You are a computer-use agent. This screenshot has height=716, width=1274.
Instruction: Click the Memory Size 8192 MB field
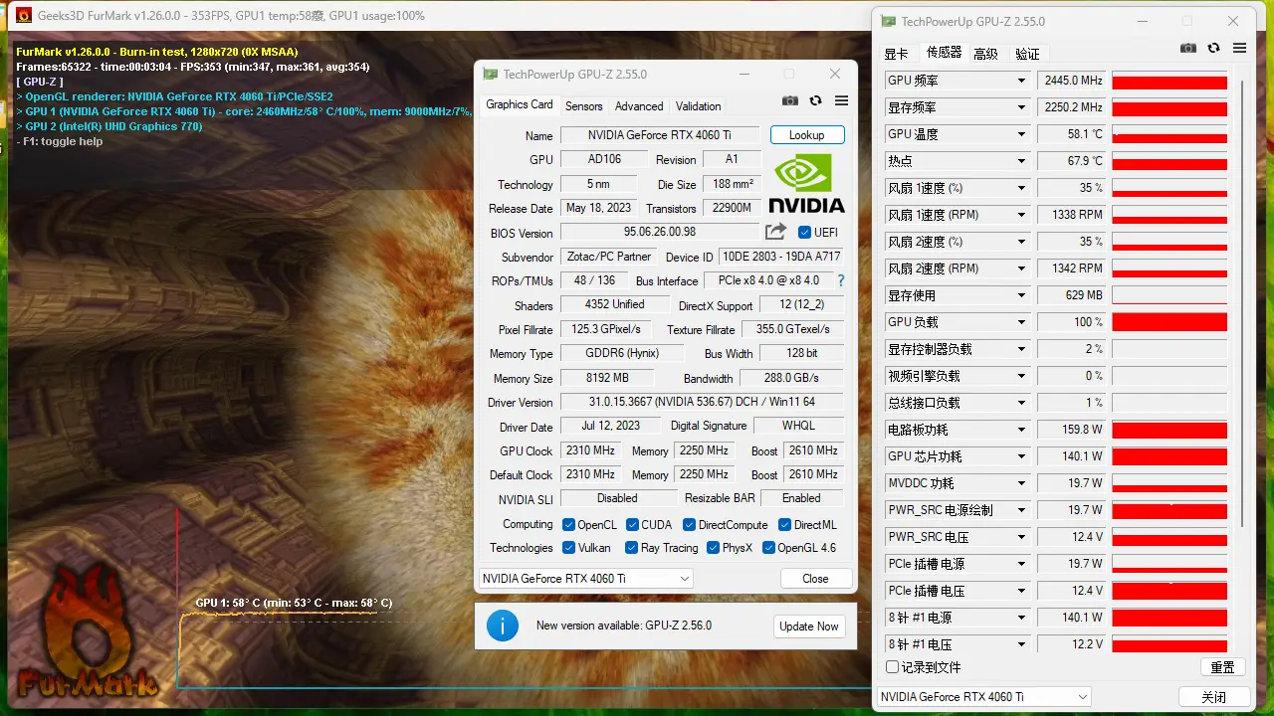[606, 378]
